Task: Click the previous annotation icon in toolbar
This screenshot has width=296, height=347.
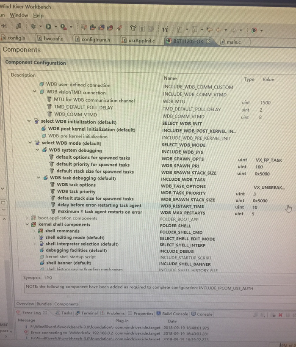Action: pyautogui.click(x=195, y=29)
